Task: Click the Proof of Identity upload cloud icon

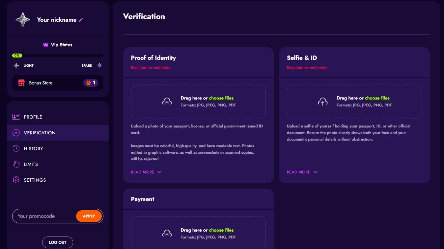Action: (x=167, y=102)
